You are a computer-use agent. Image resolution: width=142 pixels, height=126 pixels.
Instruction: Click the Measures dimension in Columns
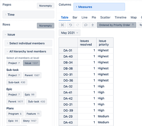tap(99, 7)
